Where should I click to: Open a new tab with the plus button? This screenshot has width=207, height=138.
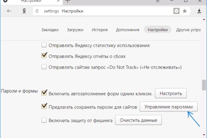pyautogui.click(x=68, y=1)
